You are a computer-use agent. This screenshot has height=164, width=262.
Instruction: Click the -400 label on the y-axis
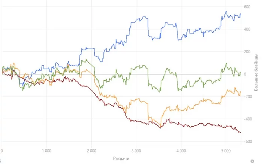tap(247, 119)
